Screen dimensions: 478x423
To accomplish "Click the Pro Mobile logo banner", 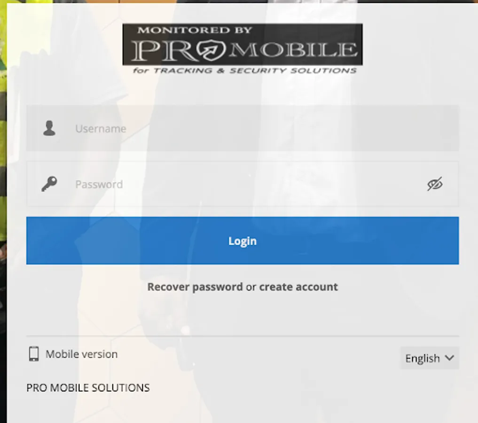I will tap(243, 49).
